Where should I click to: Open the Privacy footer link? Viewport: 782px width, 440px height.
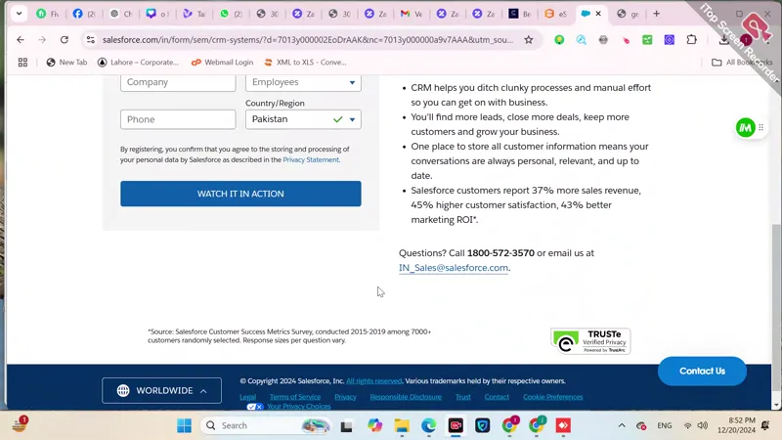[345, 397]
